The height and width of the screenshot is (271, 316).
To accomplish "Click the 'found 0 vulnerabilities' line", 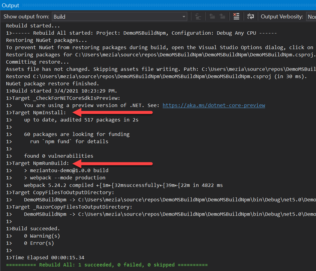I will 58,156.
